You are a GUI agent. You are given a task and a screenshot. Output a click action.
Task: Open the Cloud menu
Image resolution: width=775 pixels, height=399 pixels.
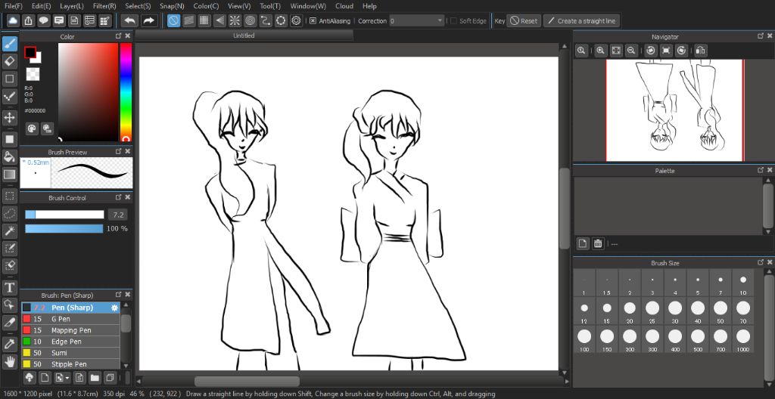[x=344, y=6]
